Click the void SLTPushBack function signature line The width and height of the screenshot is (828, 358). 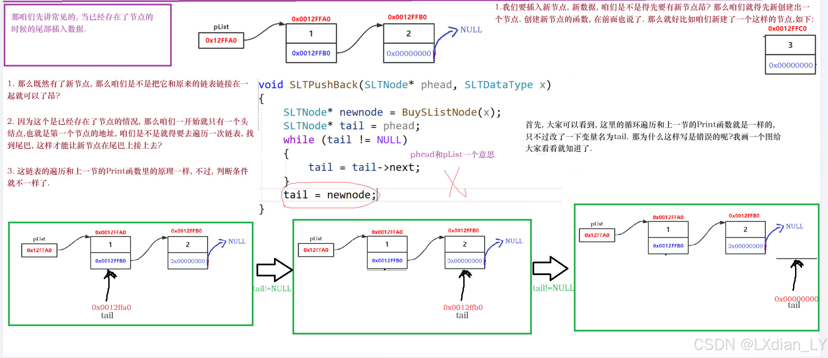click(x=404, y=85)
